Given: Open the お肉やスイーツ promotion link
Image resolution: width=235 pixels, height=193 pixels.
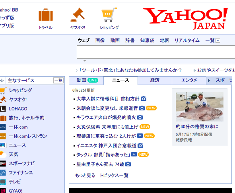Looking at the screenshot, I should 216,70.
